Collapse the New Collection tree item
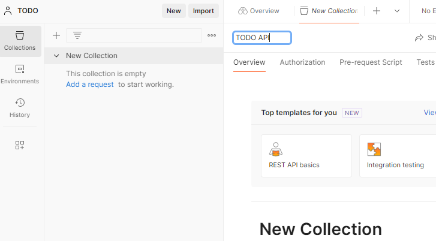The height and width of the screenshot is (241, 436). [56, 56]
